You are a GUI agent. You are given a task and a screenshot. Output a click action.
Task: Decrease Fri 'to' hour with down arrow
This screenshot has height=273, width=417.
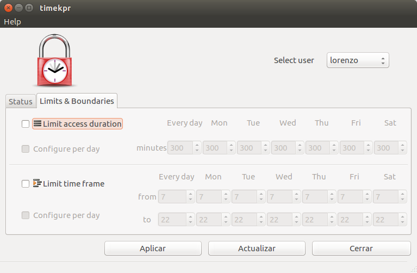click(368, 222)
